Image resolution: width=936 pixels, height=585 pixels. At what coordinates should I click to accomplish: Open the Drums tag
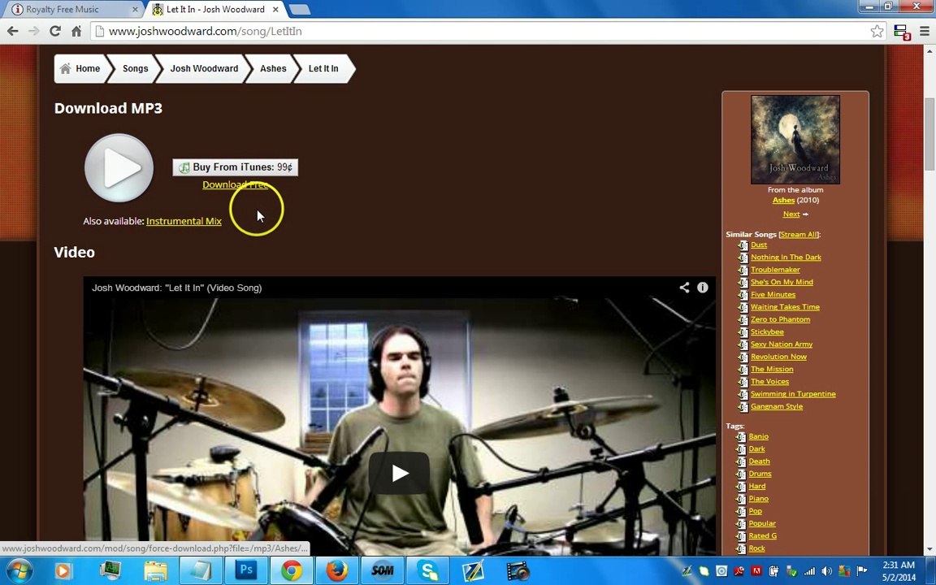tap(760, 474)
